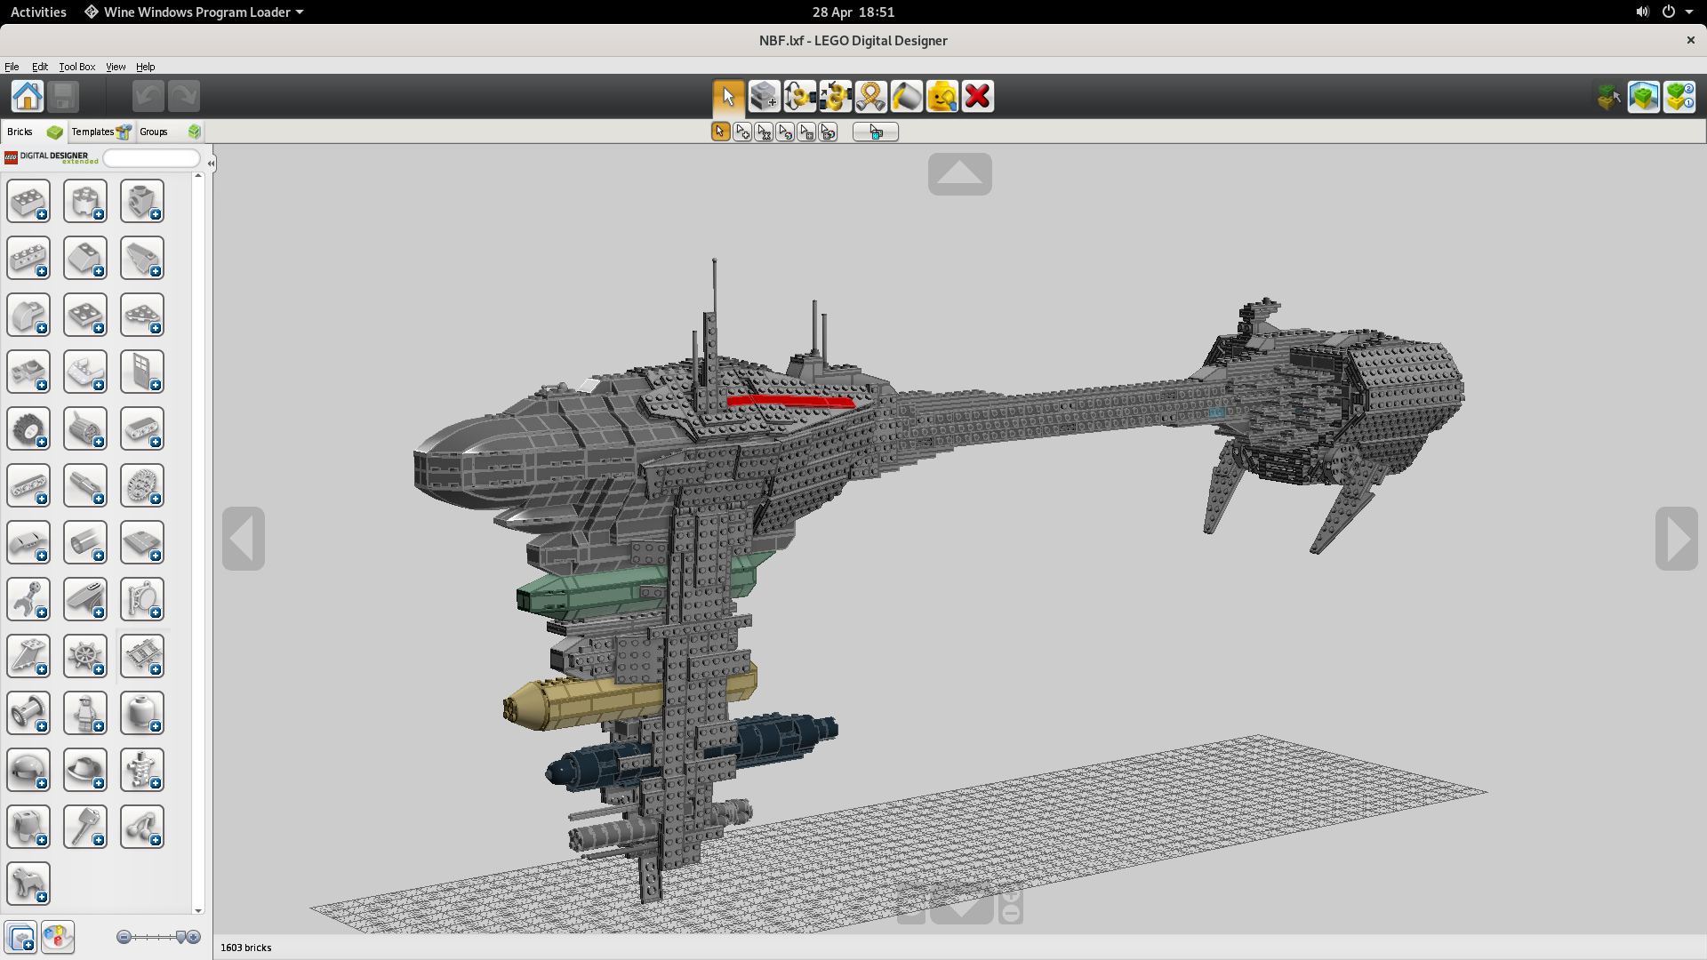
Task: Click the rotate/transform tool
Action: pyautogui.click(x=799, y=96)
